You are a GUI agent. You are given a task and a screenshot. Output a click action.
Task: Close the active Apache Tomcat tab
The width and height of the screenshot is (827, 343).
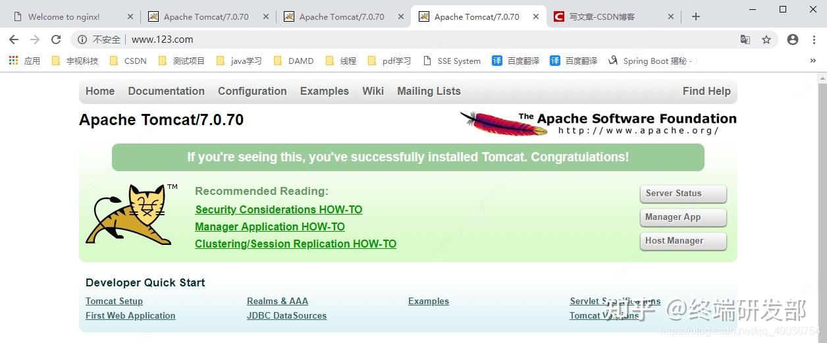536,17
